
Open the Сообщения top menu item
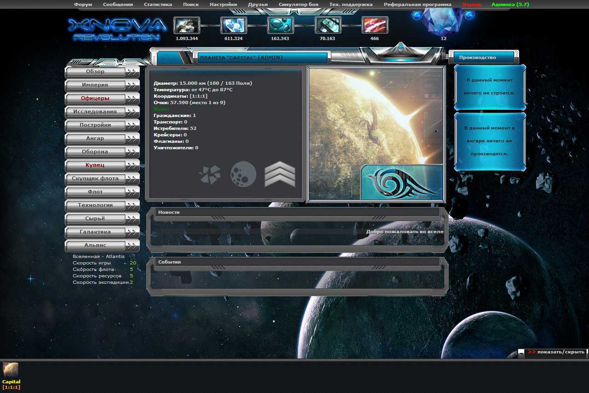118,5
